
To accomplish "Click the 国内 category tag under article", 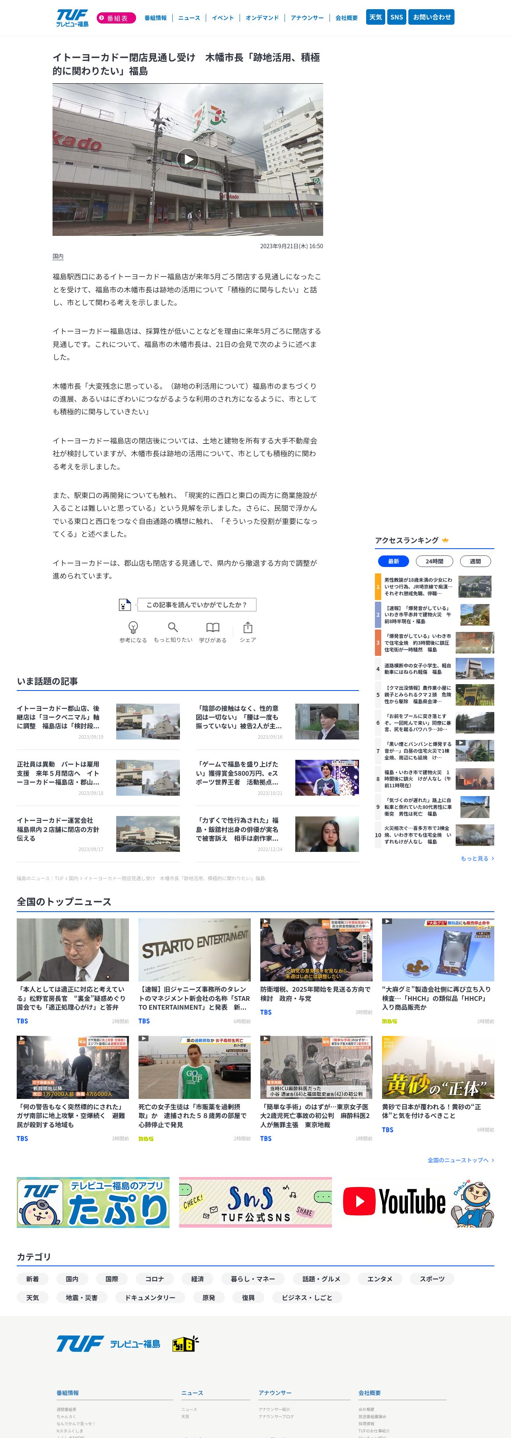I will tap(58, 256).
